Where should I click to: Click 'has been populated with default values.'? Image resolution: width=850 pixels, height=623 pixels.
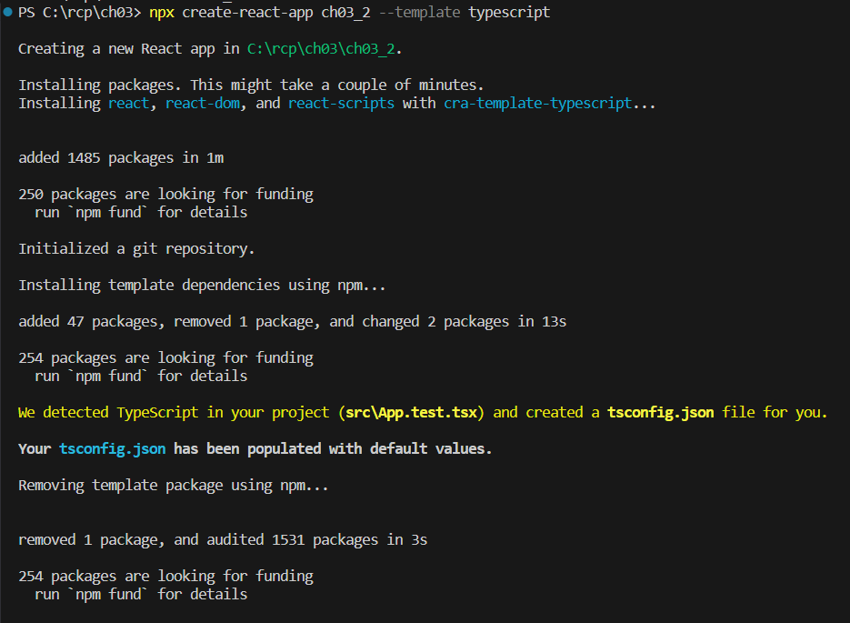click(x=333, y=449)
